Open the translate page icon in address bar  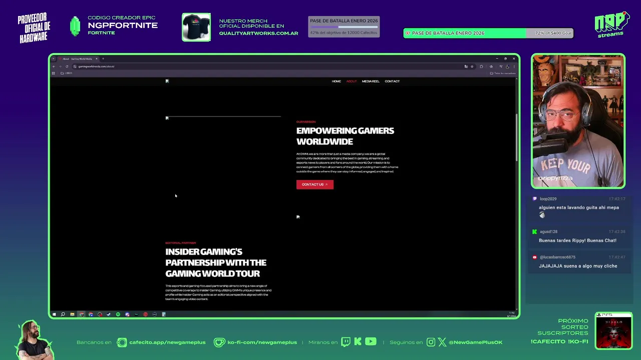[466, 66]
